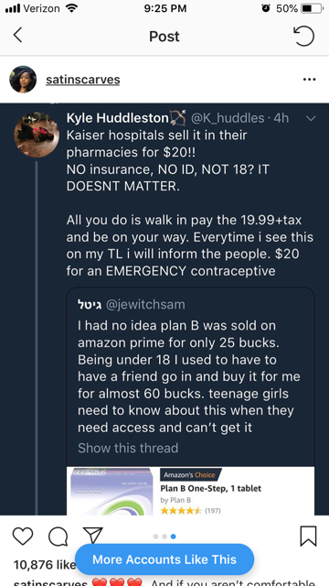Tap the Plan B product image
The image size is (329, 586).
pos(111,491)
